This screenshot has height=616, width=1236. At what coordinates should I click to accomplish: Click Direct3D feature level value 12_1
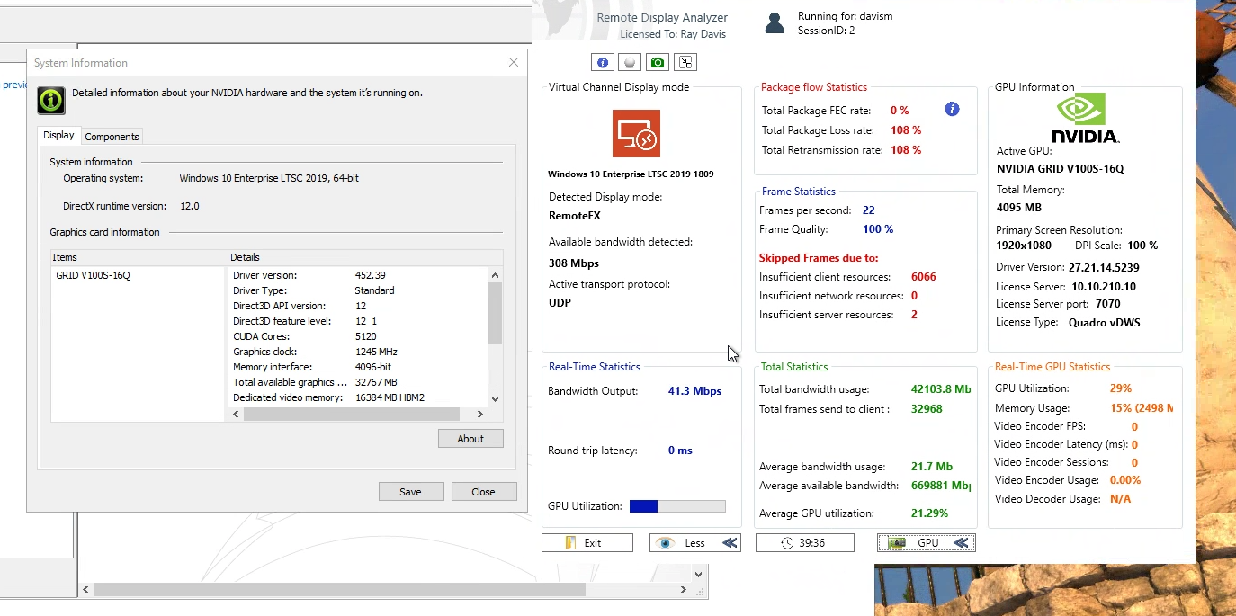pos(365,321)
